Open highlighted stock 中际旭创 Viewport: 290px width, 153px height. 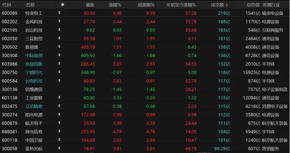click(x=34, y=56)
